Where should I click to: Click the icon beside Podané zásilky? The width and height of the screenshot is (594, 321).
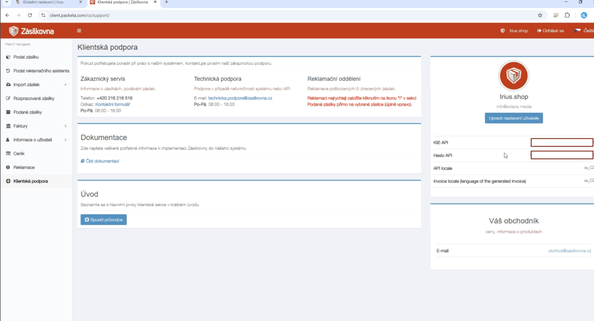8,112
